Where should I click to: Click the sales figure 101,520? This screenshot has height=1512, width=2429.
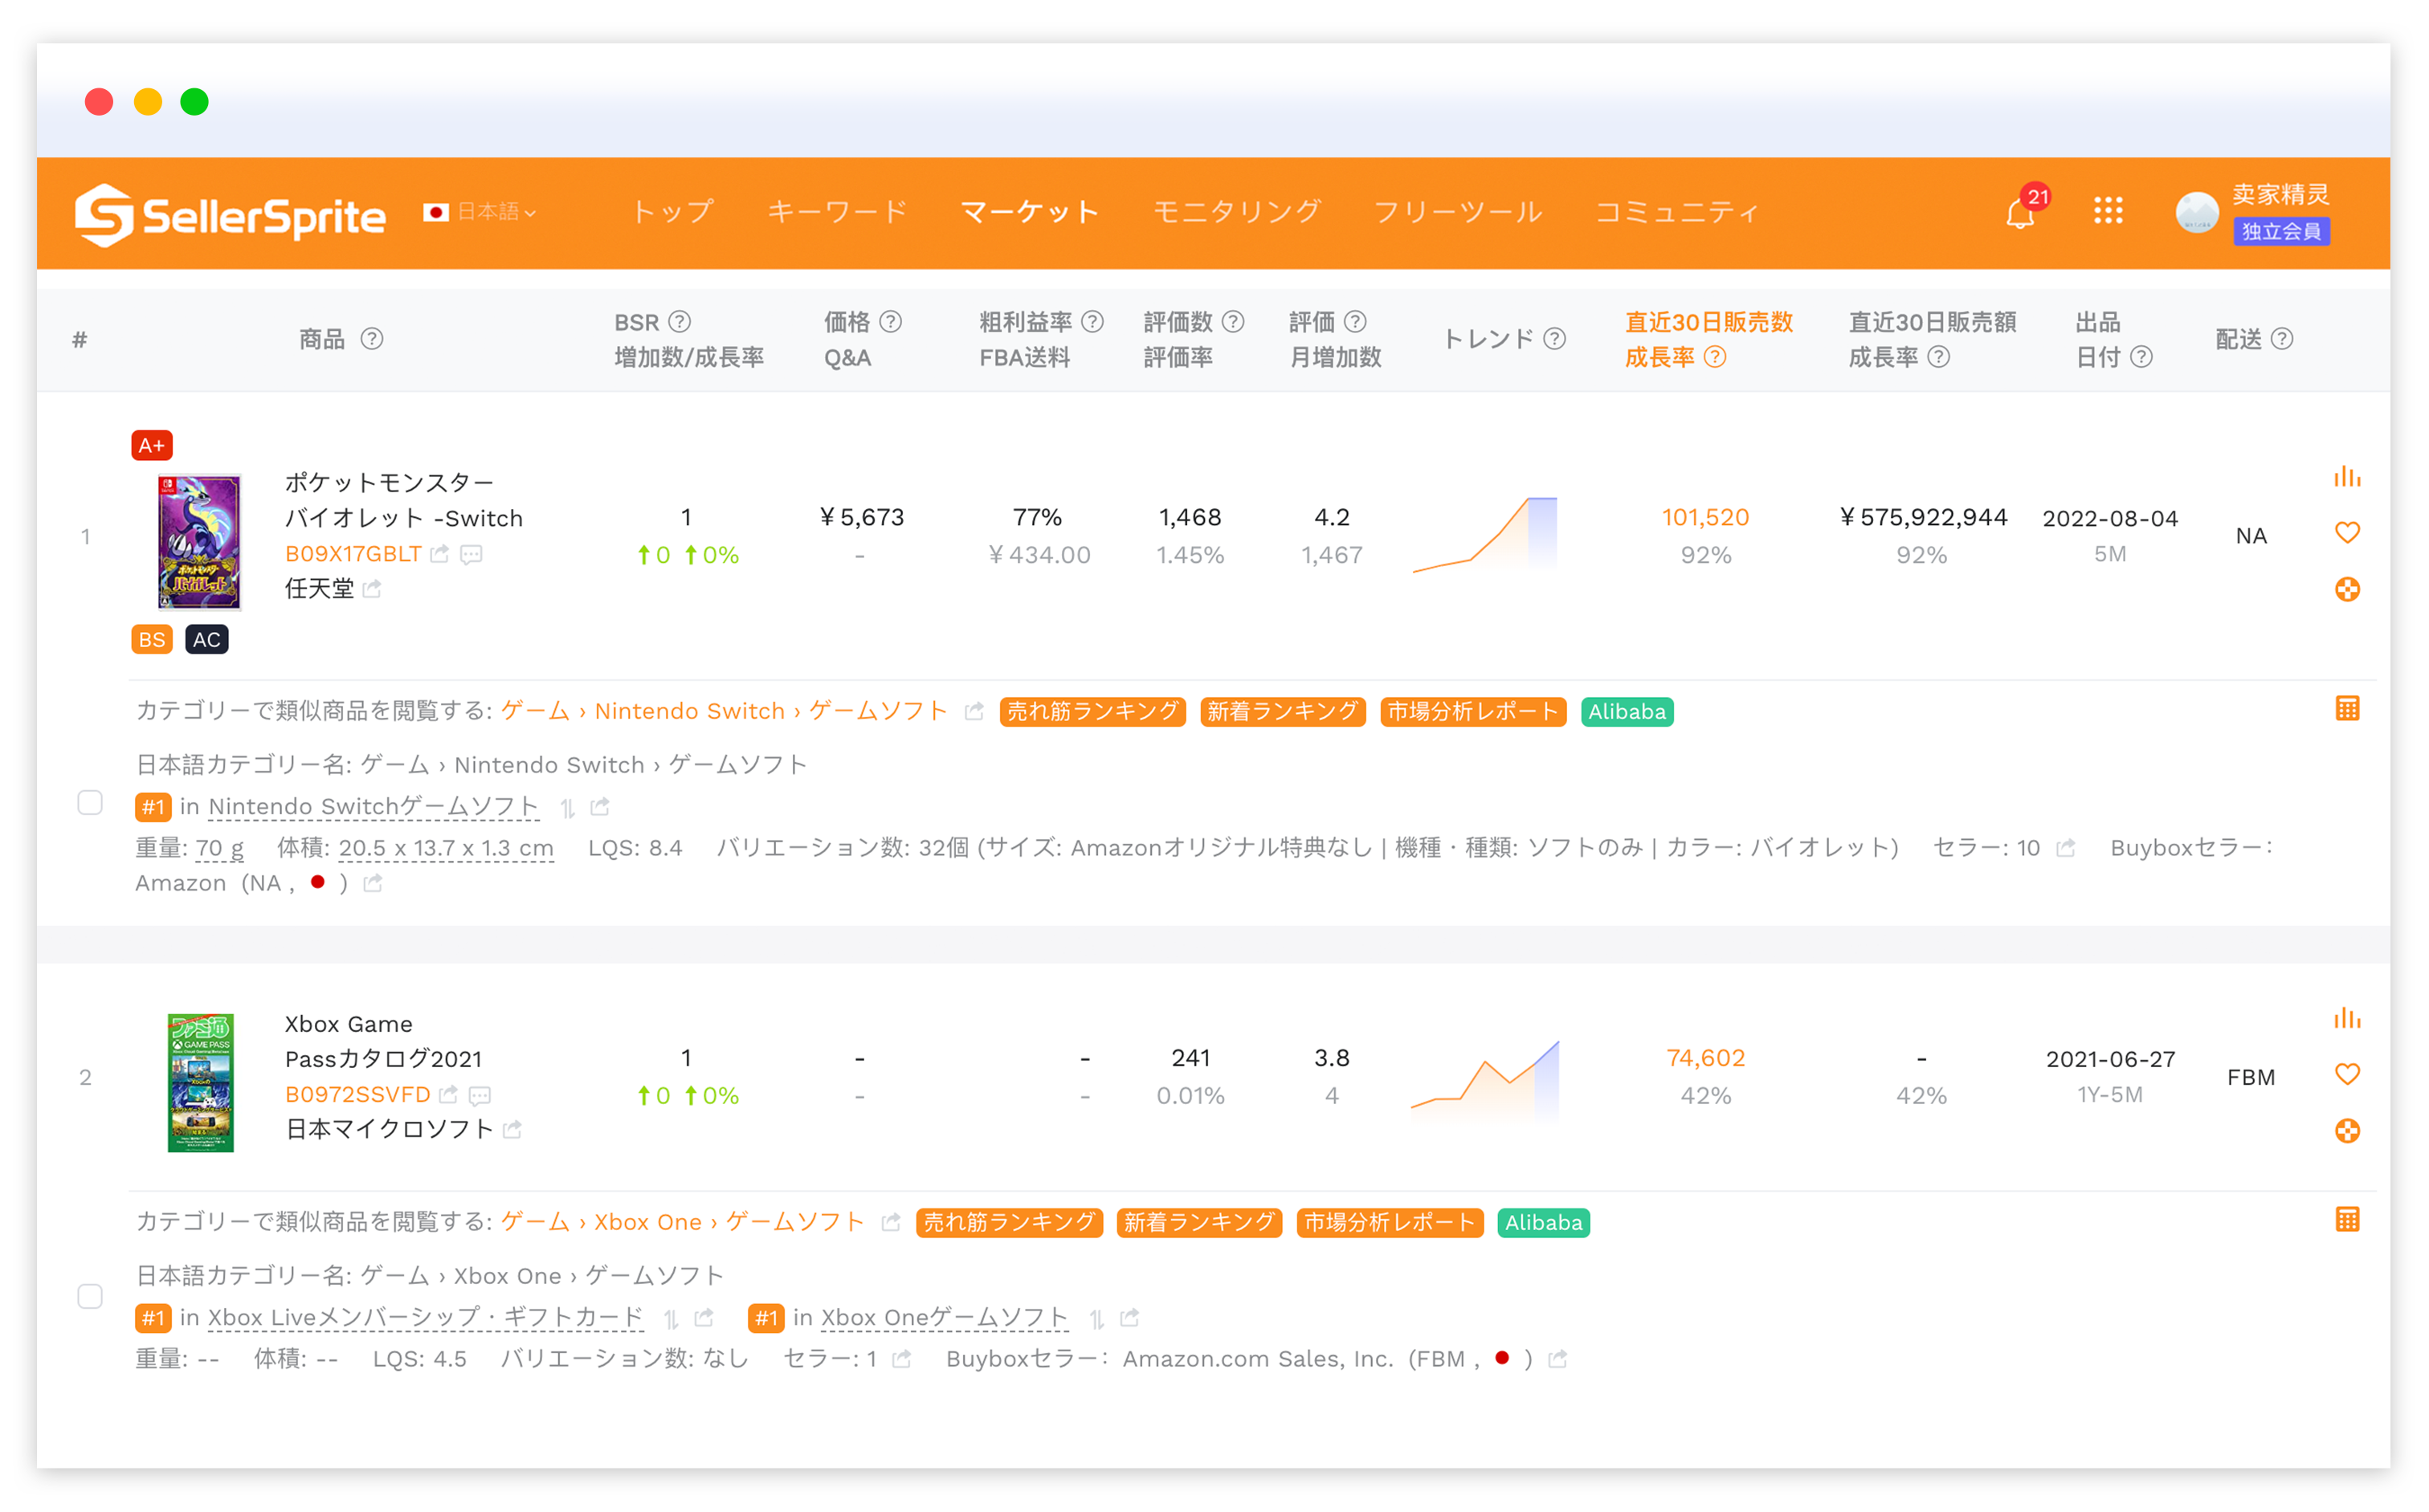[x=1704, y=518]
